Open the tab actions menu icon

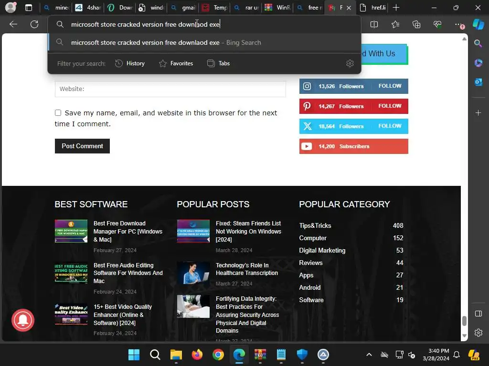point(28,8)
